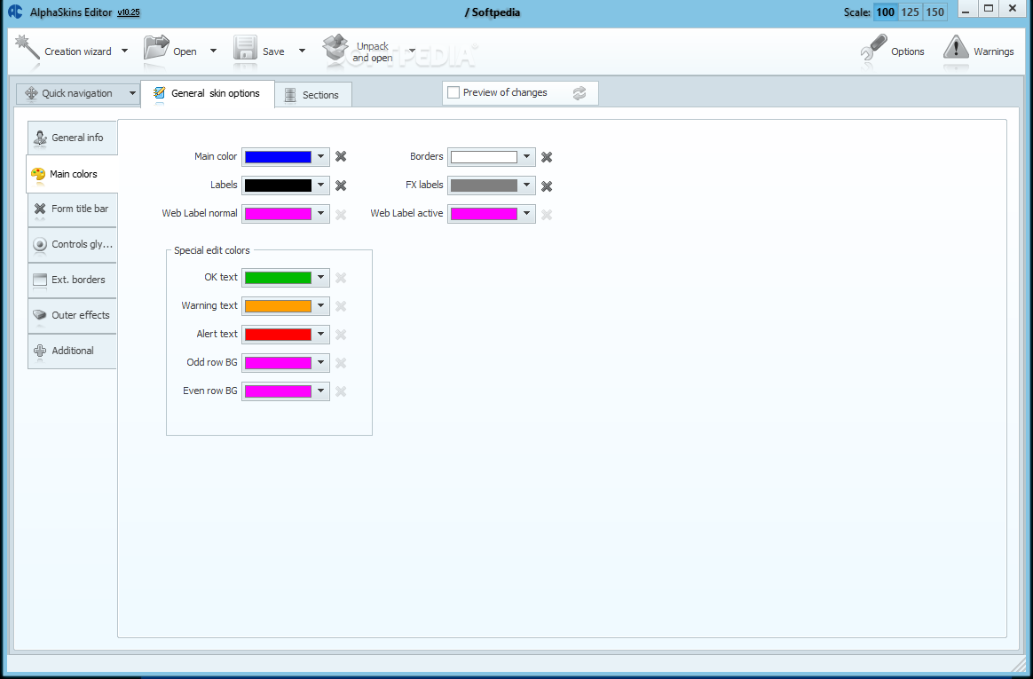This screenshot has width=1033, height=679.
Task: Click the Save floppy disk icon
Action: tap(245, 50)
